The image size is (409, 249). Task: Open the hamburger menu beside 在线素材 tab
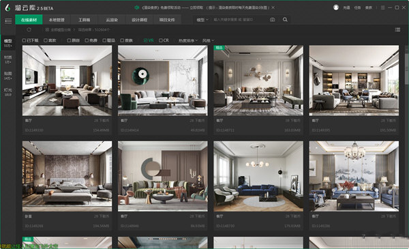[8, 21]
